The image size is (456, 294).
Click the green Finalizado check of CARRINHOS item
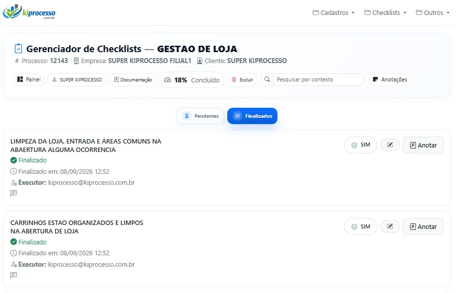13,242
